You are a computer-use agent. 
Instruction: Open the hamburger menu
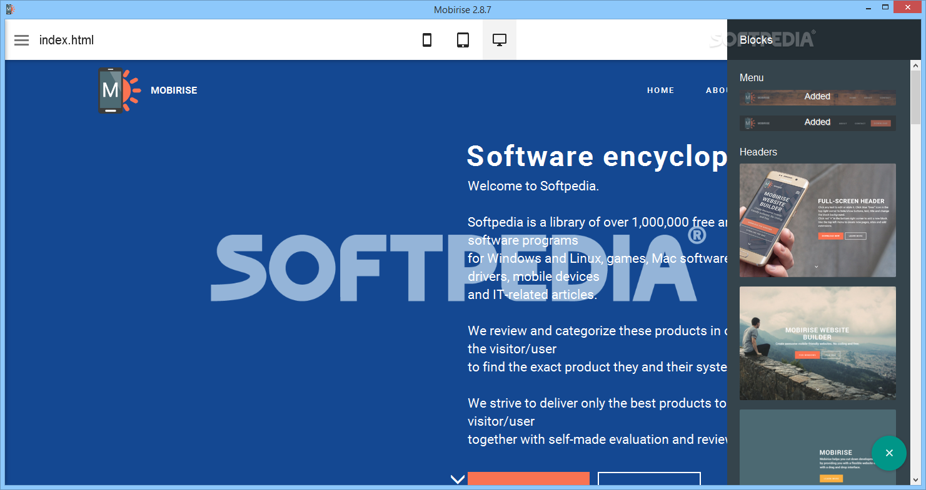(22, 40)
